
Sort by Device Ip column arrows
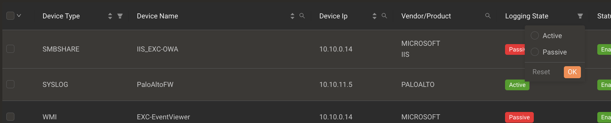[374, 16]
